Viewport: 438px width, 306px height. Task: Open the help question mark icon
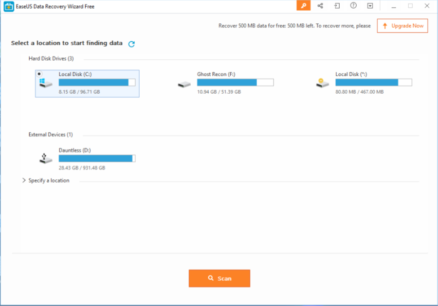pos(353,5)
